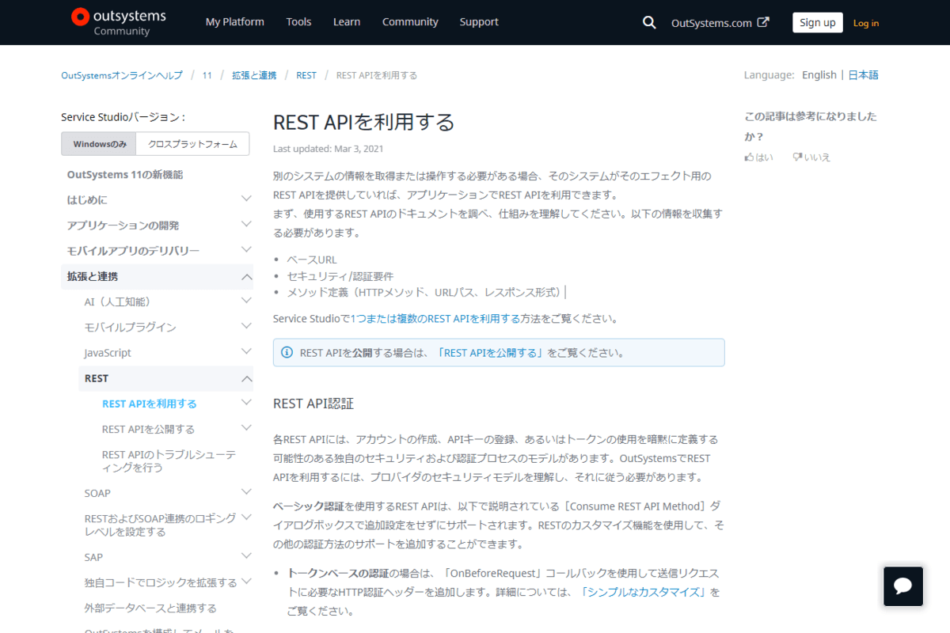Collapse the REST section chevron
950x633 pixels.
tap(246, 378)
